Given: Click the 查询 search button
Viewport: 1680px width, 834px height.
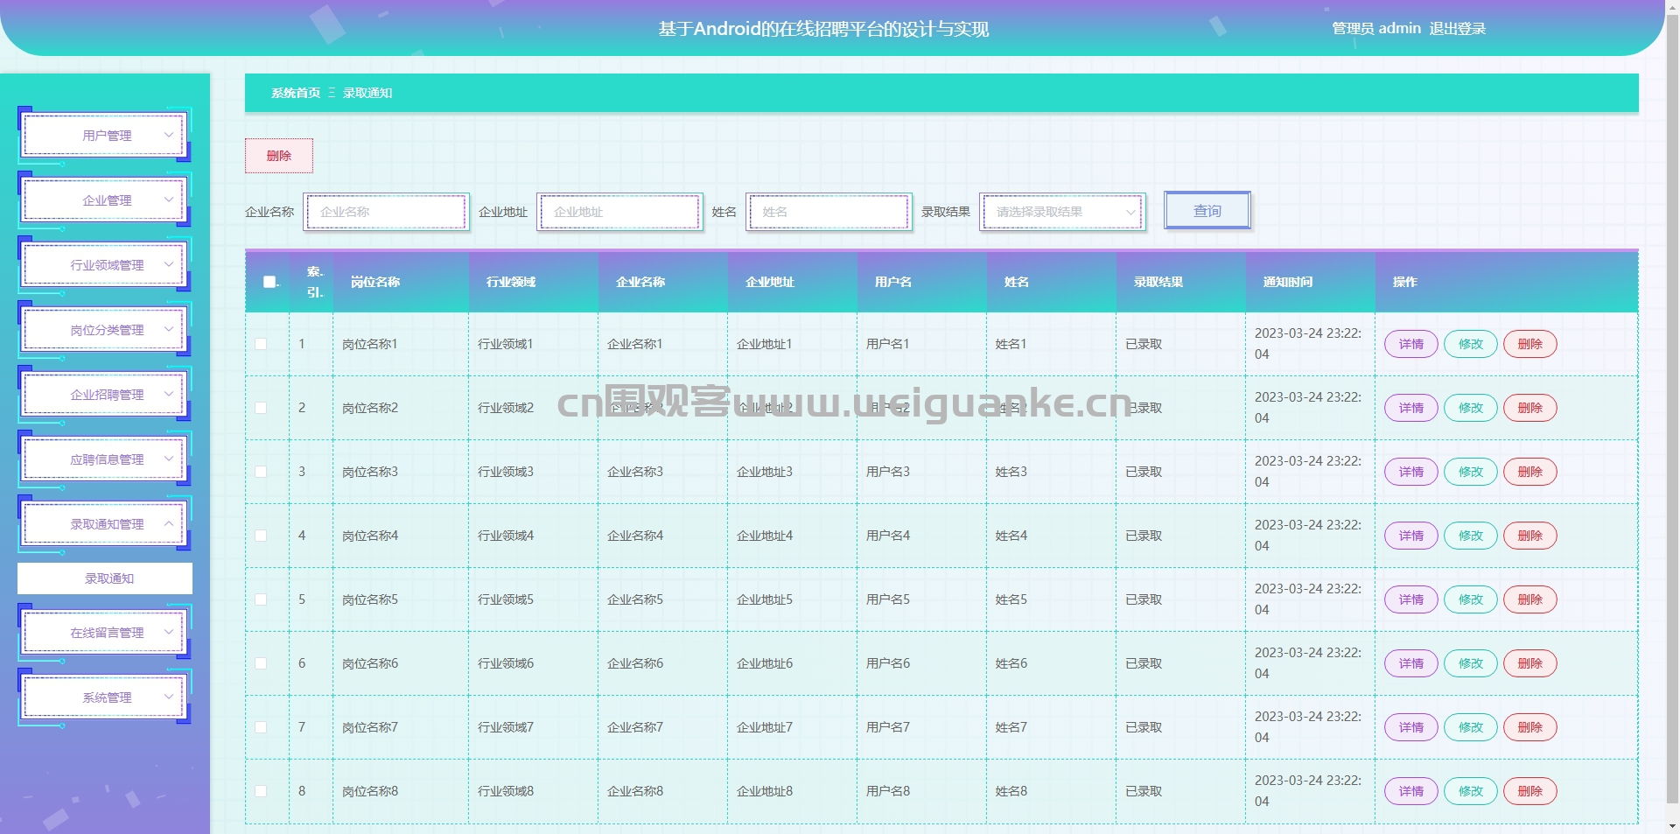Looking at the screenshot, I should point(1207,211).
